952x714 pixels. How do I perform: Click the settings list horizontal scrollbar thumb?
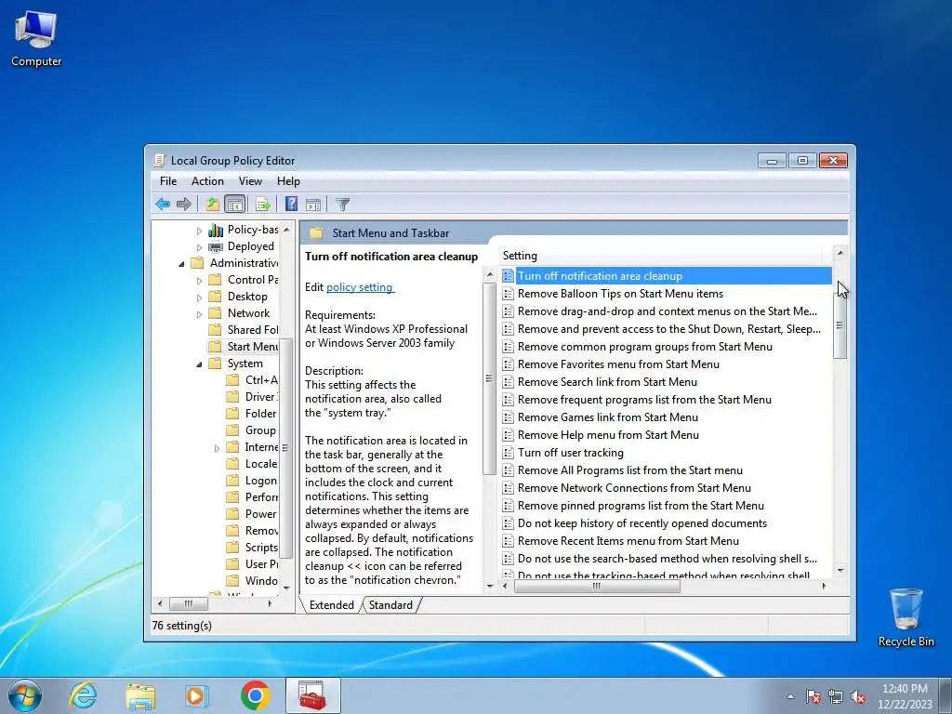pos(597,586)
